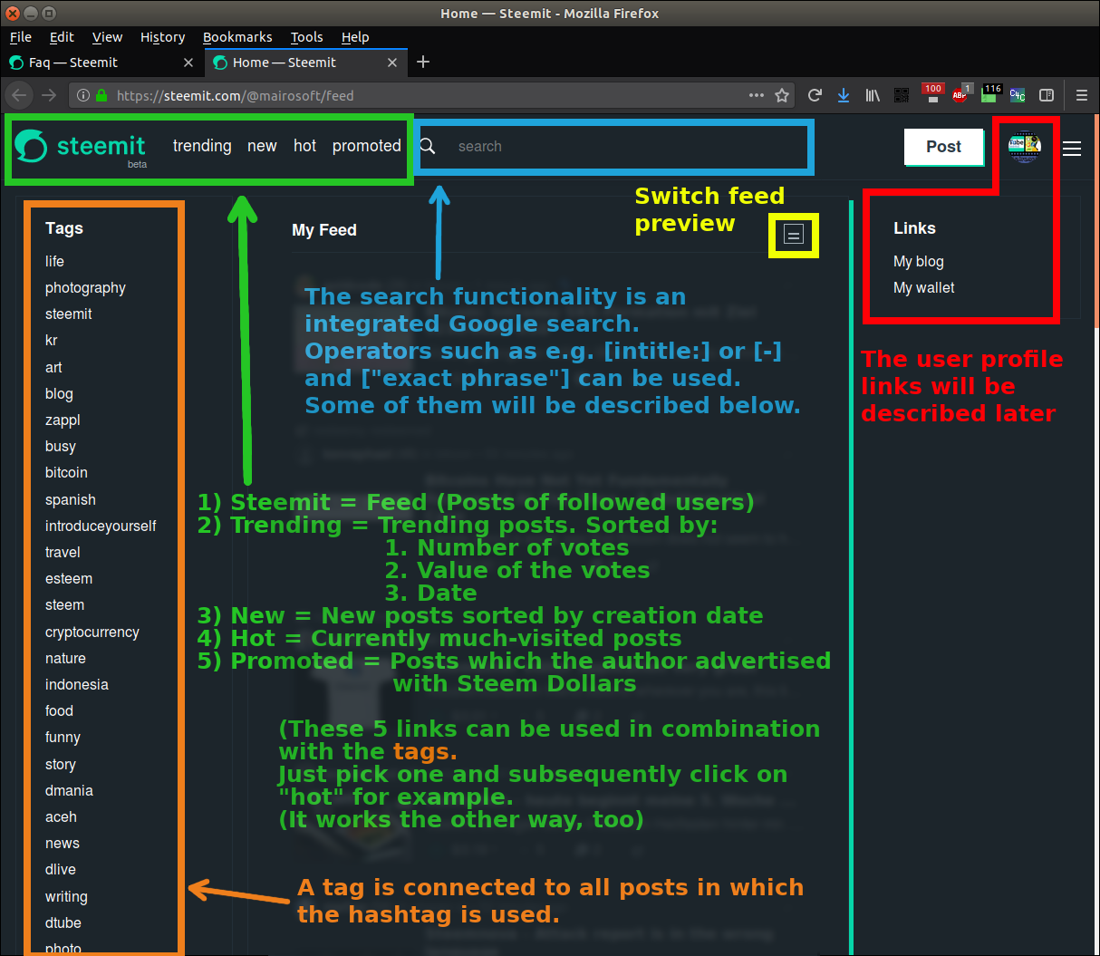Open the History menu
Screen dimensions: 1100x956
click(162, 37)
